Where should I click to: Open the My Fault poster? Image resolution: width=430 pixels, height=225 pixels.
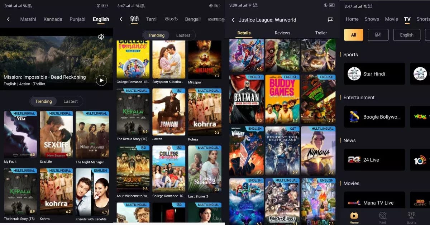[x=20, y=135]
